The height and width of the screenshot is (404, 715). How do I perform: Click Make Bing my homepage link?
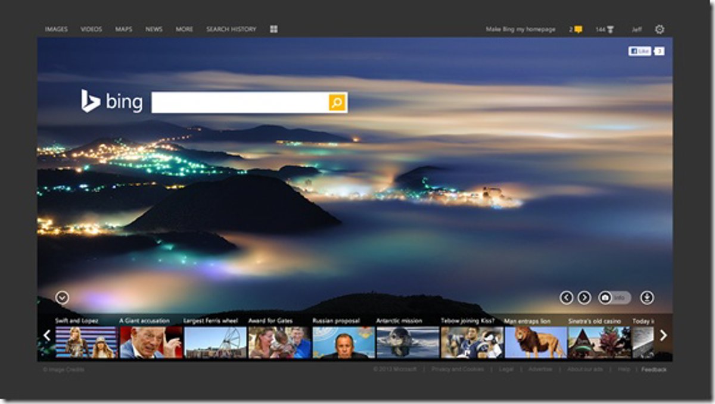(521, 29)
